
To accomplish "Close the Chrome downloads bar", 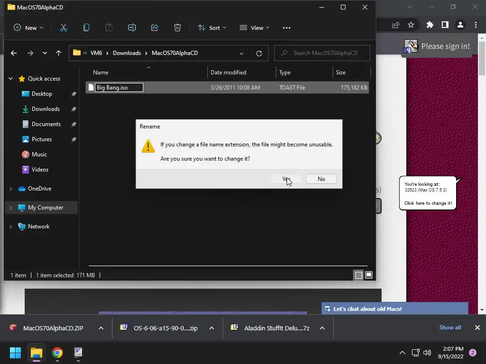I will pos(477,328).
